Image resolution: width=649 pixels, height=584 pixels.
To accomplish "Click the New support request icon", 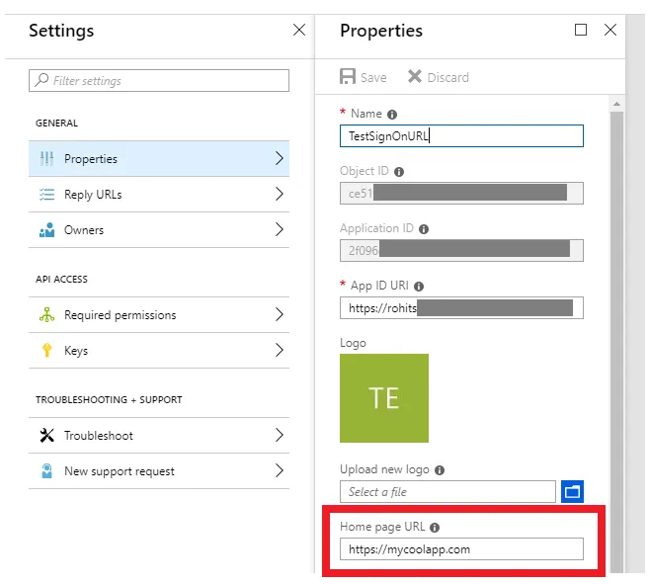I will [46, 471].
